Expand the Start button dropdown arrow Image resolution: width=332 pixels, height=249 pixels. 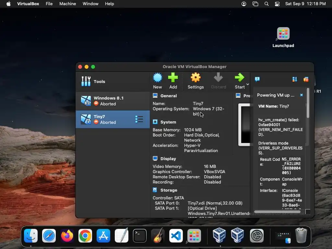pos(247,84)
